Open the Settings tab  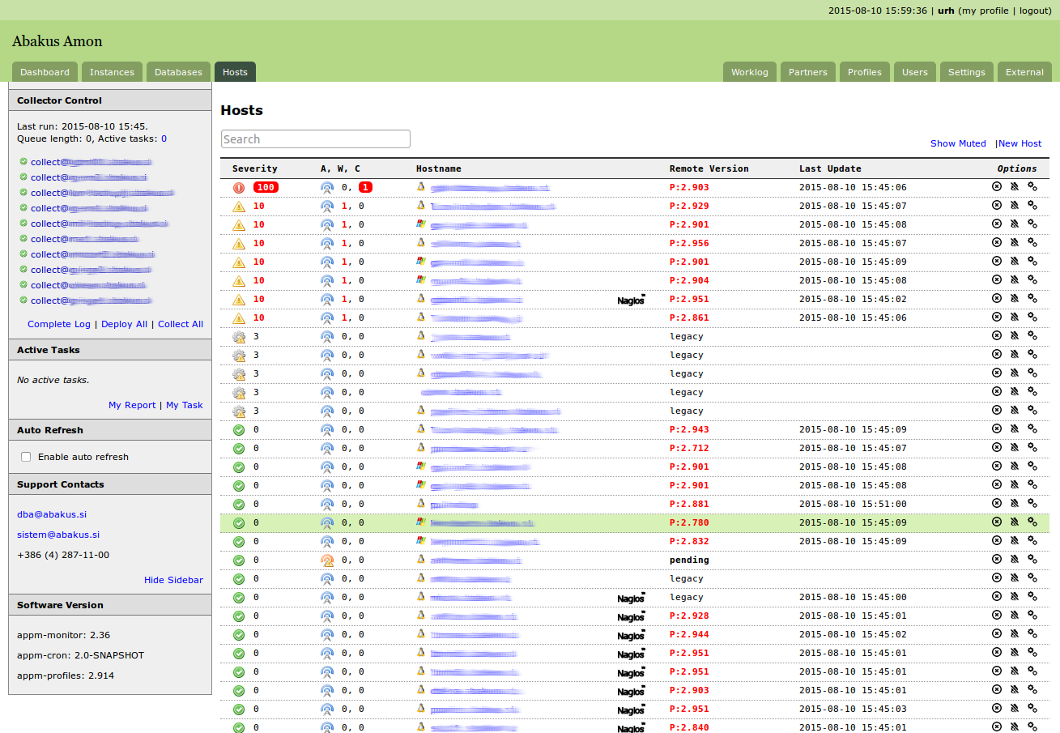[x=967, y=71]
